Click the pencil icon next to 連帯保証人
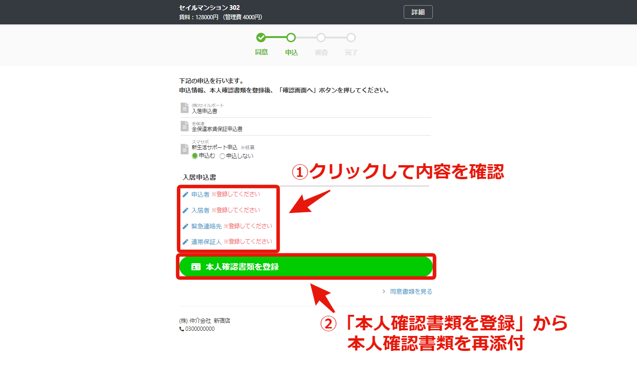The width and height of the screenshot is (637, 373). (185, 242)
